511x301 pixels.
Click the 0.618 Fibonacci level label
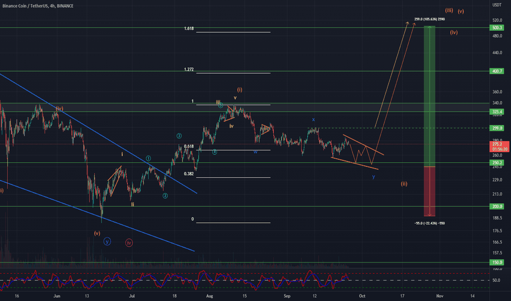(x=189, y=147)
